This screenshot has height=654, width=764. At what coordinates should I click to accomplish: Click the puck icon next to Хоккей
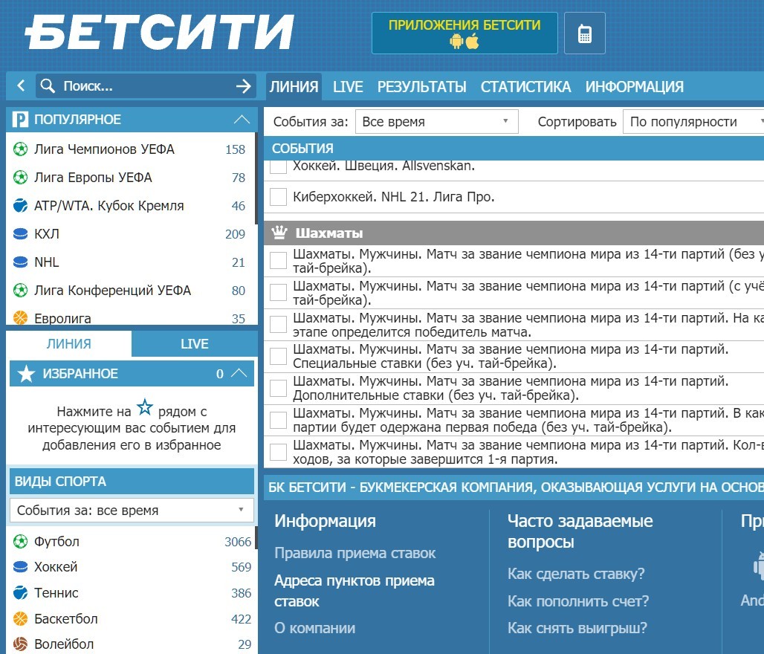[x=21, y=567]
